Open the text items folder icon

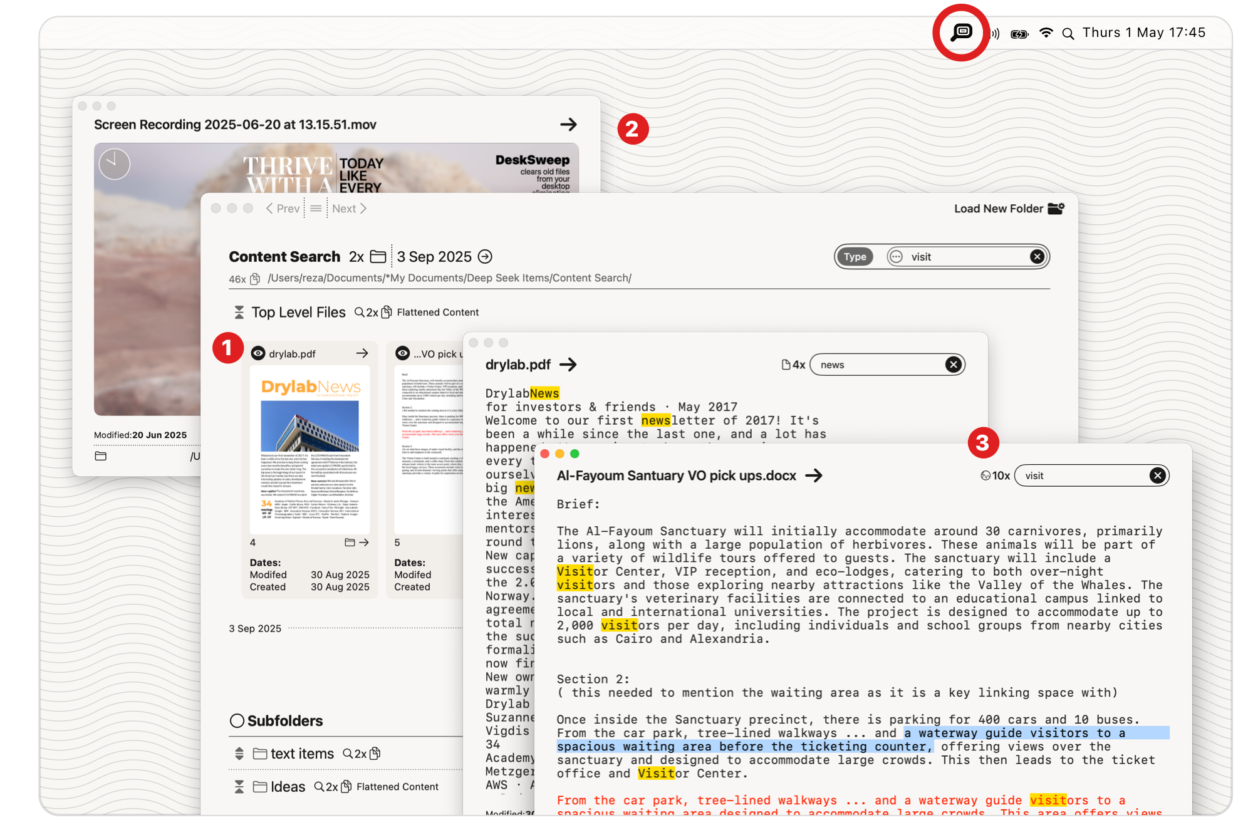(260, 754)
